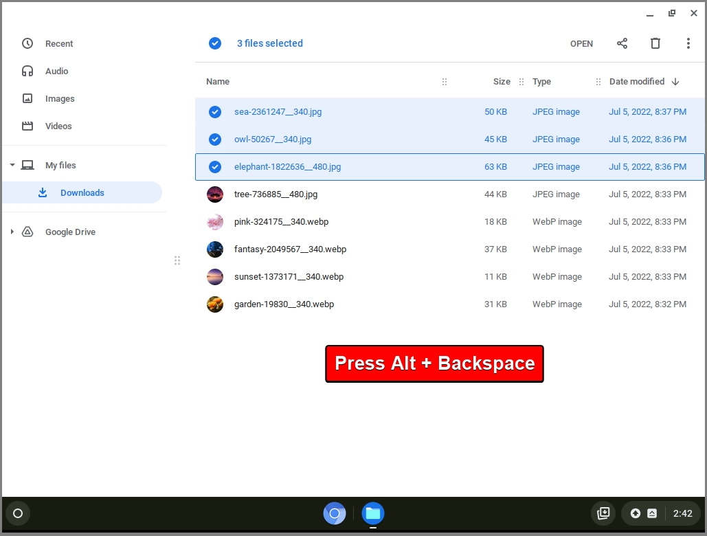Deselect the sea-2361247__340.jpg file checkmark

(215, 111)
